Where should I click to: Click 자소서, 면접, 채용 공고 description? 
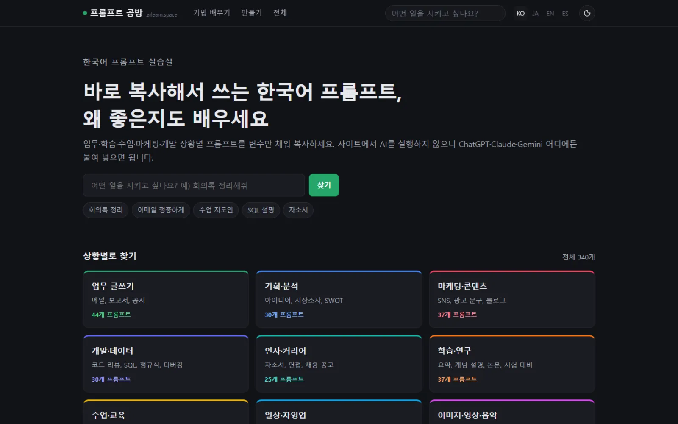pos(299,365)
